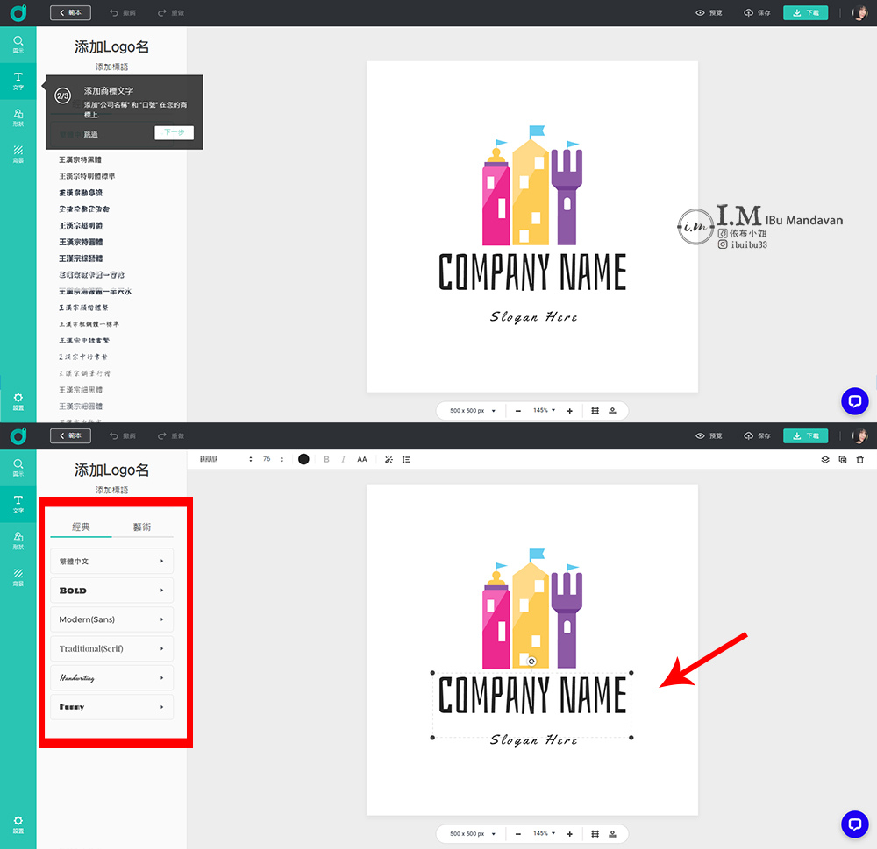This screenshot has height=849, width=877.
Task: Expand the Handwriting font category
Action: [112, 677]
